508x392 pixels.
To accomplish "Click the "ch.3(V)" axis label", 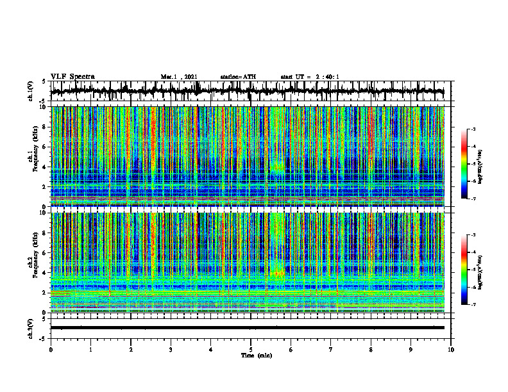I will [x=31, y=329].
